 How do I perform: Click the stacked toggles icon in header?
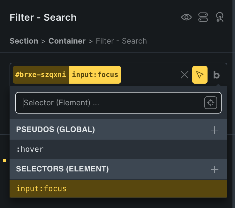[203, 17]
